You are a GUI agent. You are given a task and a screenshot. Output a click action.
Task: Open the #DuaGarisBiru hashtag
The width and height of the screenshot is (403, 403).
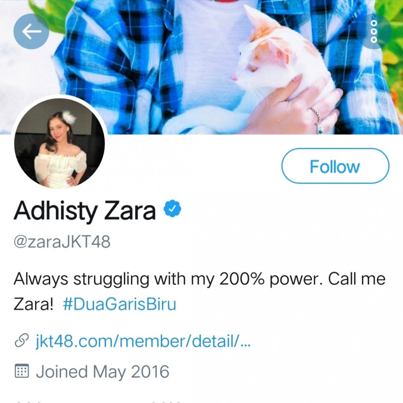(x=120, y=304)
